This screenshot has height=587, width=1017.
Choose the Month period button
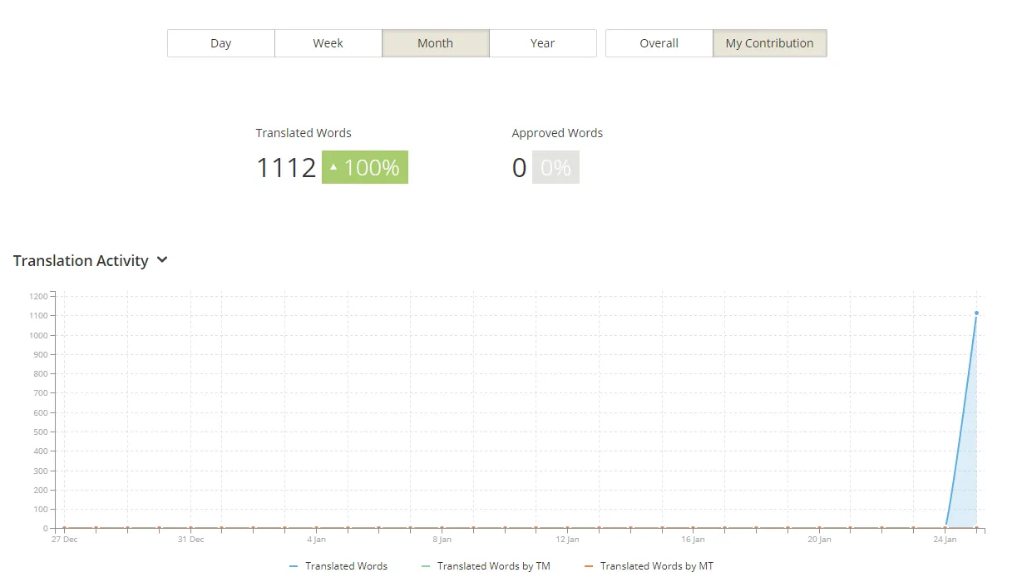click(435, 43)
